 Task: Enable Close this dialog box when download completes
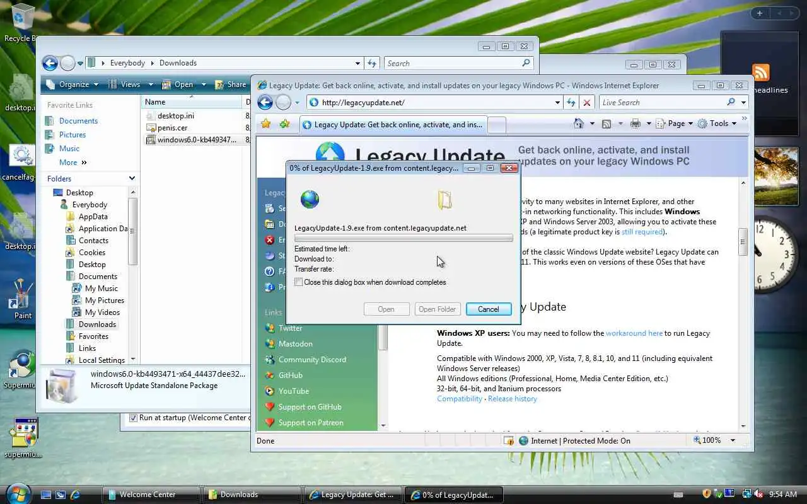point(298,282)
